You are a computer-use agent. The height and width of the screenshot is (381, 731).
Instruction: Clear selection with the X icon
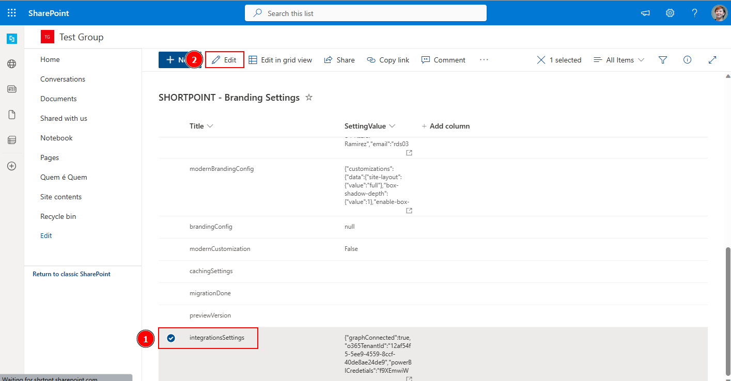(x=541, y=60)
